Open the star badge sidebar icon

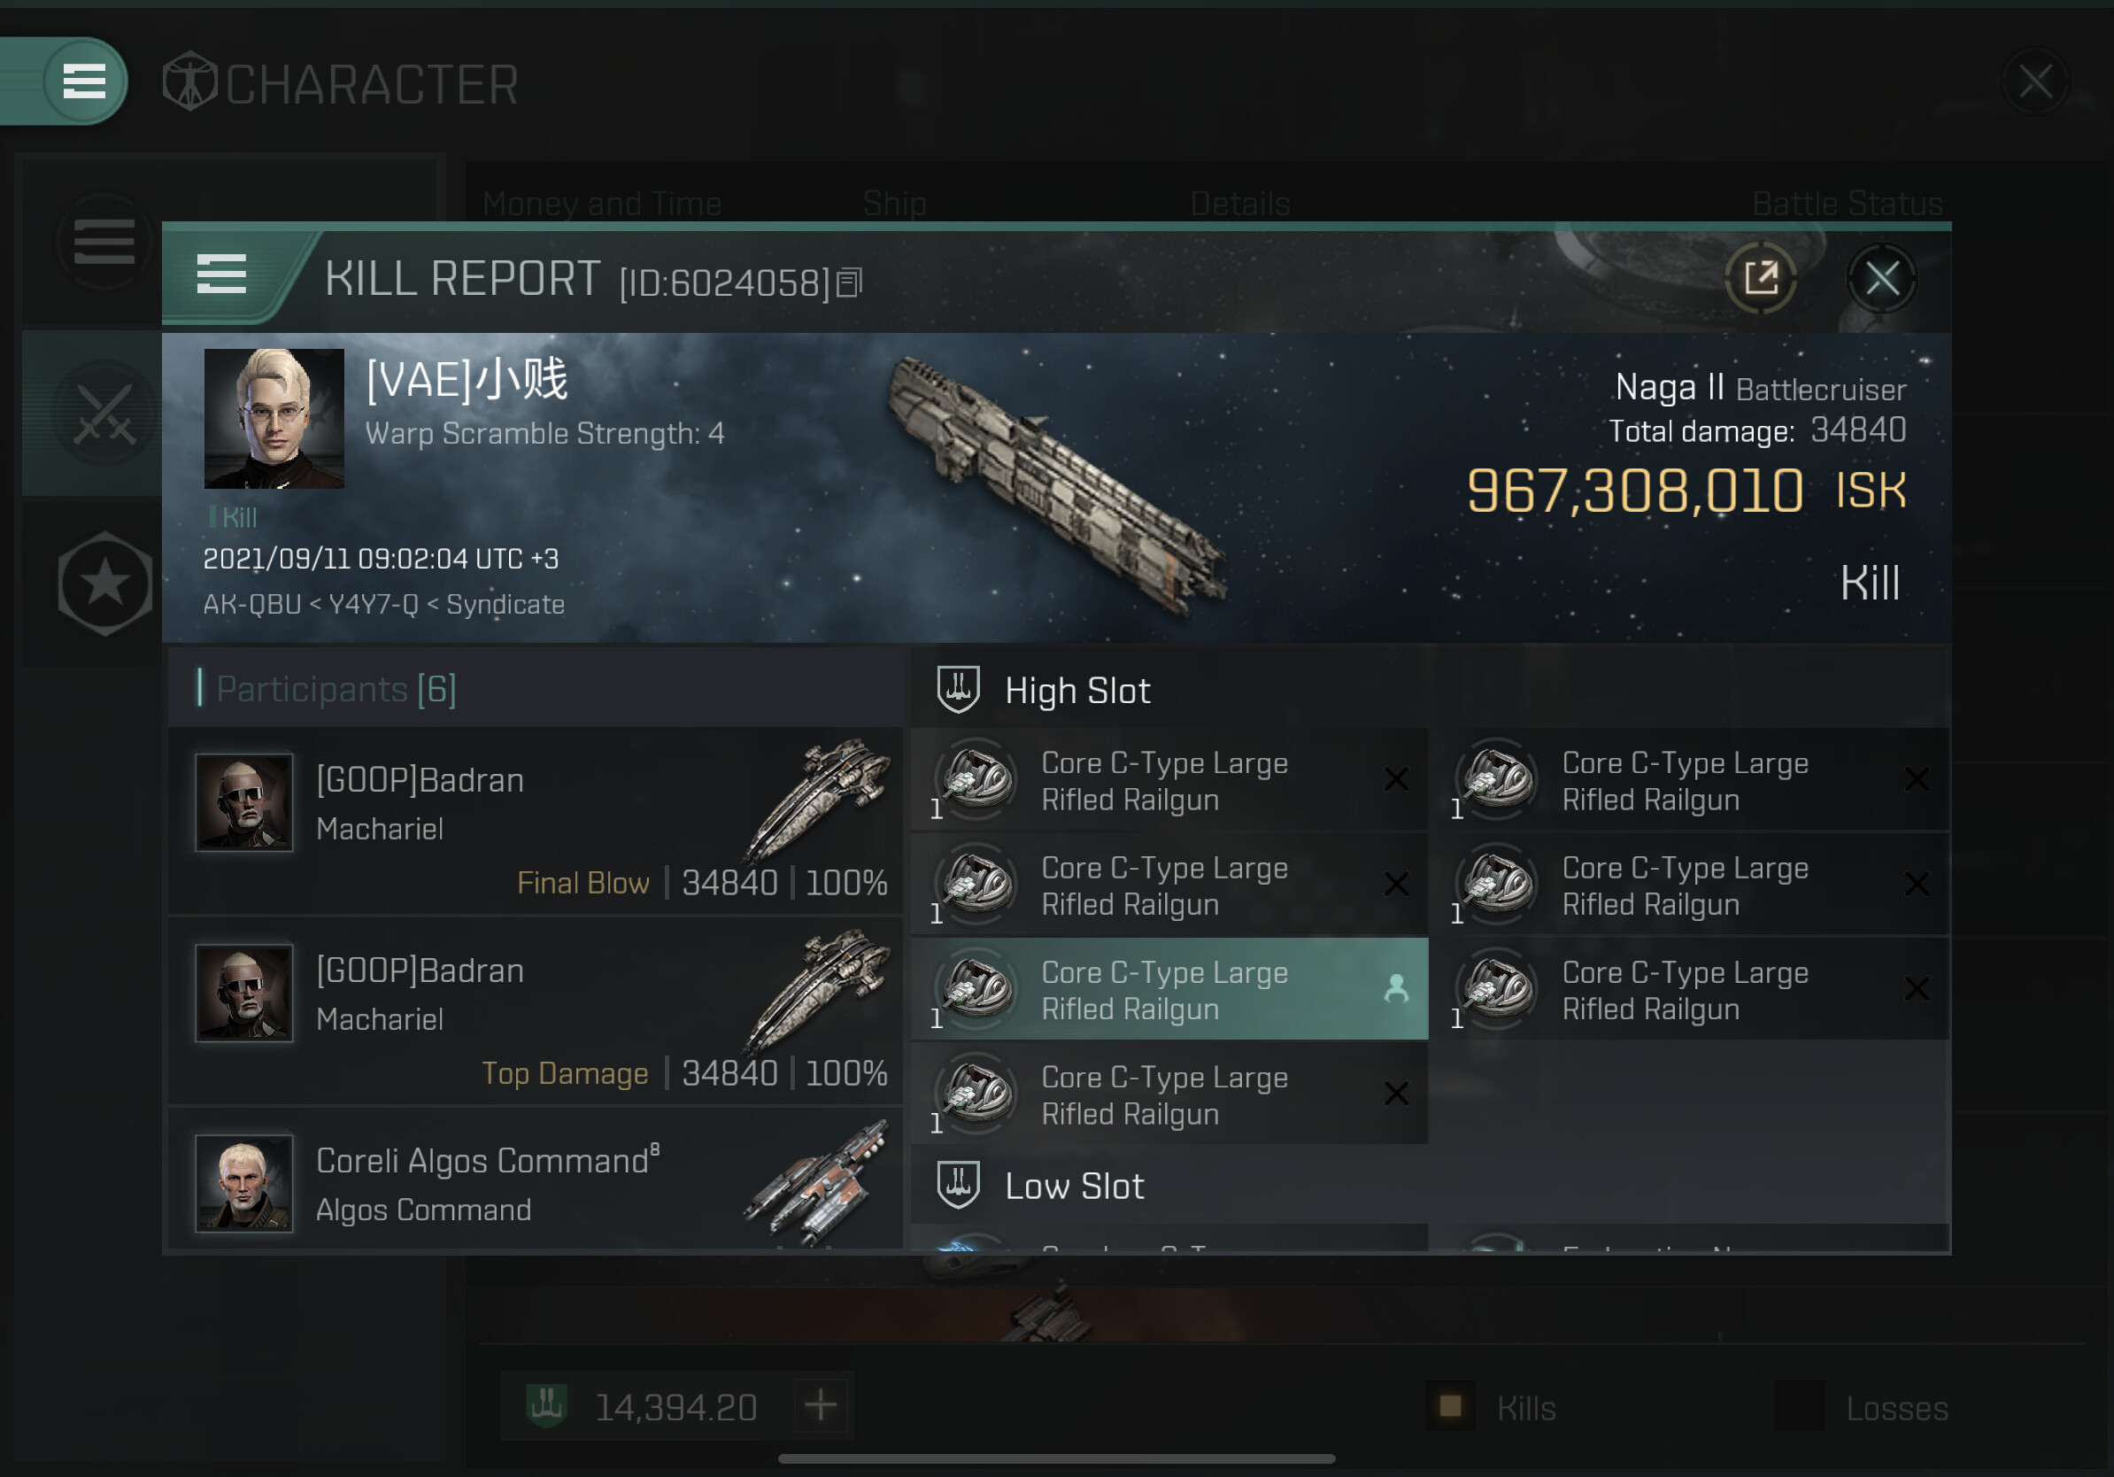tap(105, 583)
